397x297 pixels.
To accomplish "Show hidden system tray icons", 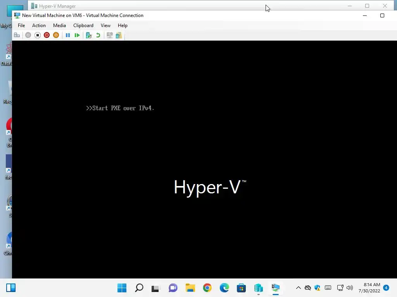I will tap(299, 288).
